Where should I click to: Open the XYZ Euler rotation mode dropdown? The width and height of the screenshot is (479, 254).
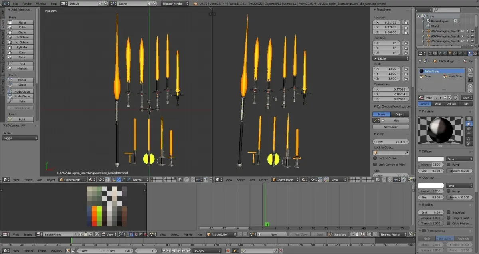pos(391,58)
